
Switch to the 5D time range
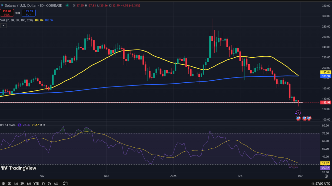[x=9, y=183]
